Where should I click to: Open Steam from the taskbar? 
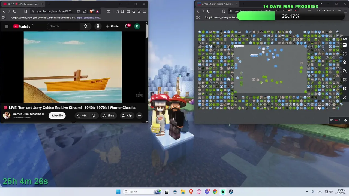coord(231,192)
